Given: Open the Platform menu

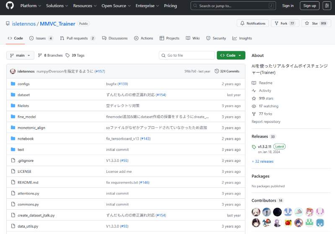Looking at the screenshot, I should (x=31, y=6).
